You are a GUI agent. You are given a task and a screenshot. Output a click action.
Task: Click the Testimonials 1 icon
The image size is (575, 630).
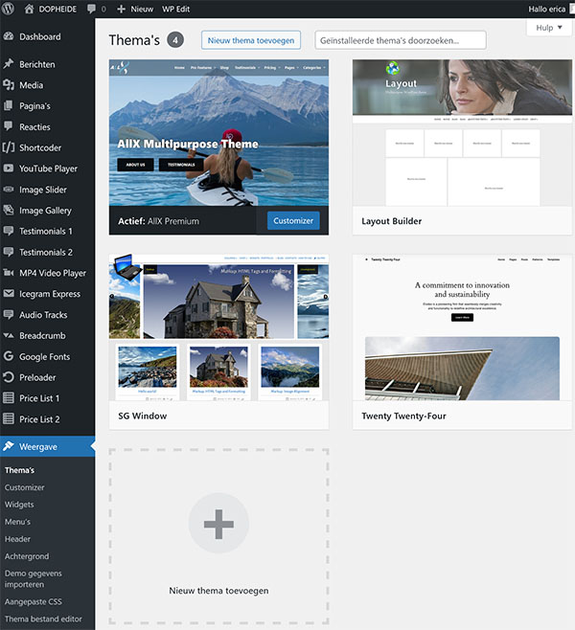(x=9, y=231)
